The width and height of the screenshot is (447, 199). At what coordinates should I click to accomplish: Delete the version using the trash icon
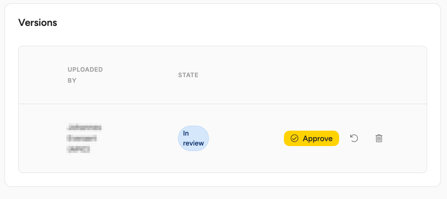pyautogui.click(x=379, y=138)
